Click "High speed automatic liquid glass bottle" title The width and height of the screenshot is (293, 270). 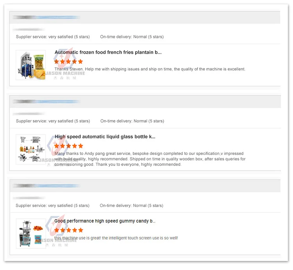[105, 137]
